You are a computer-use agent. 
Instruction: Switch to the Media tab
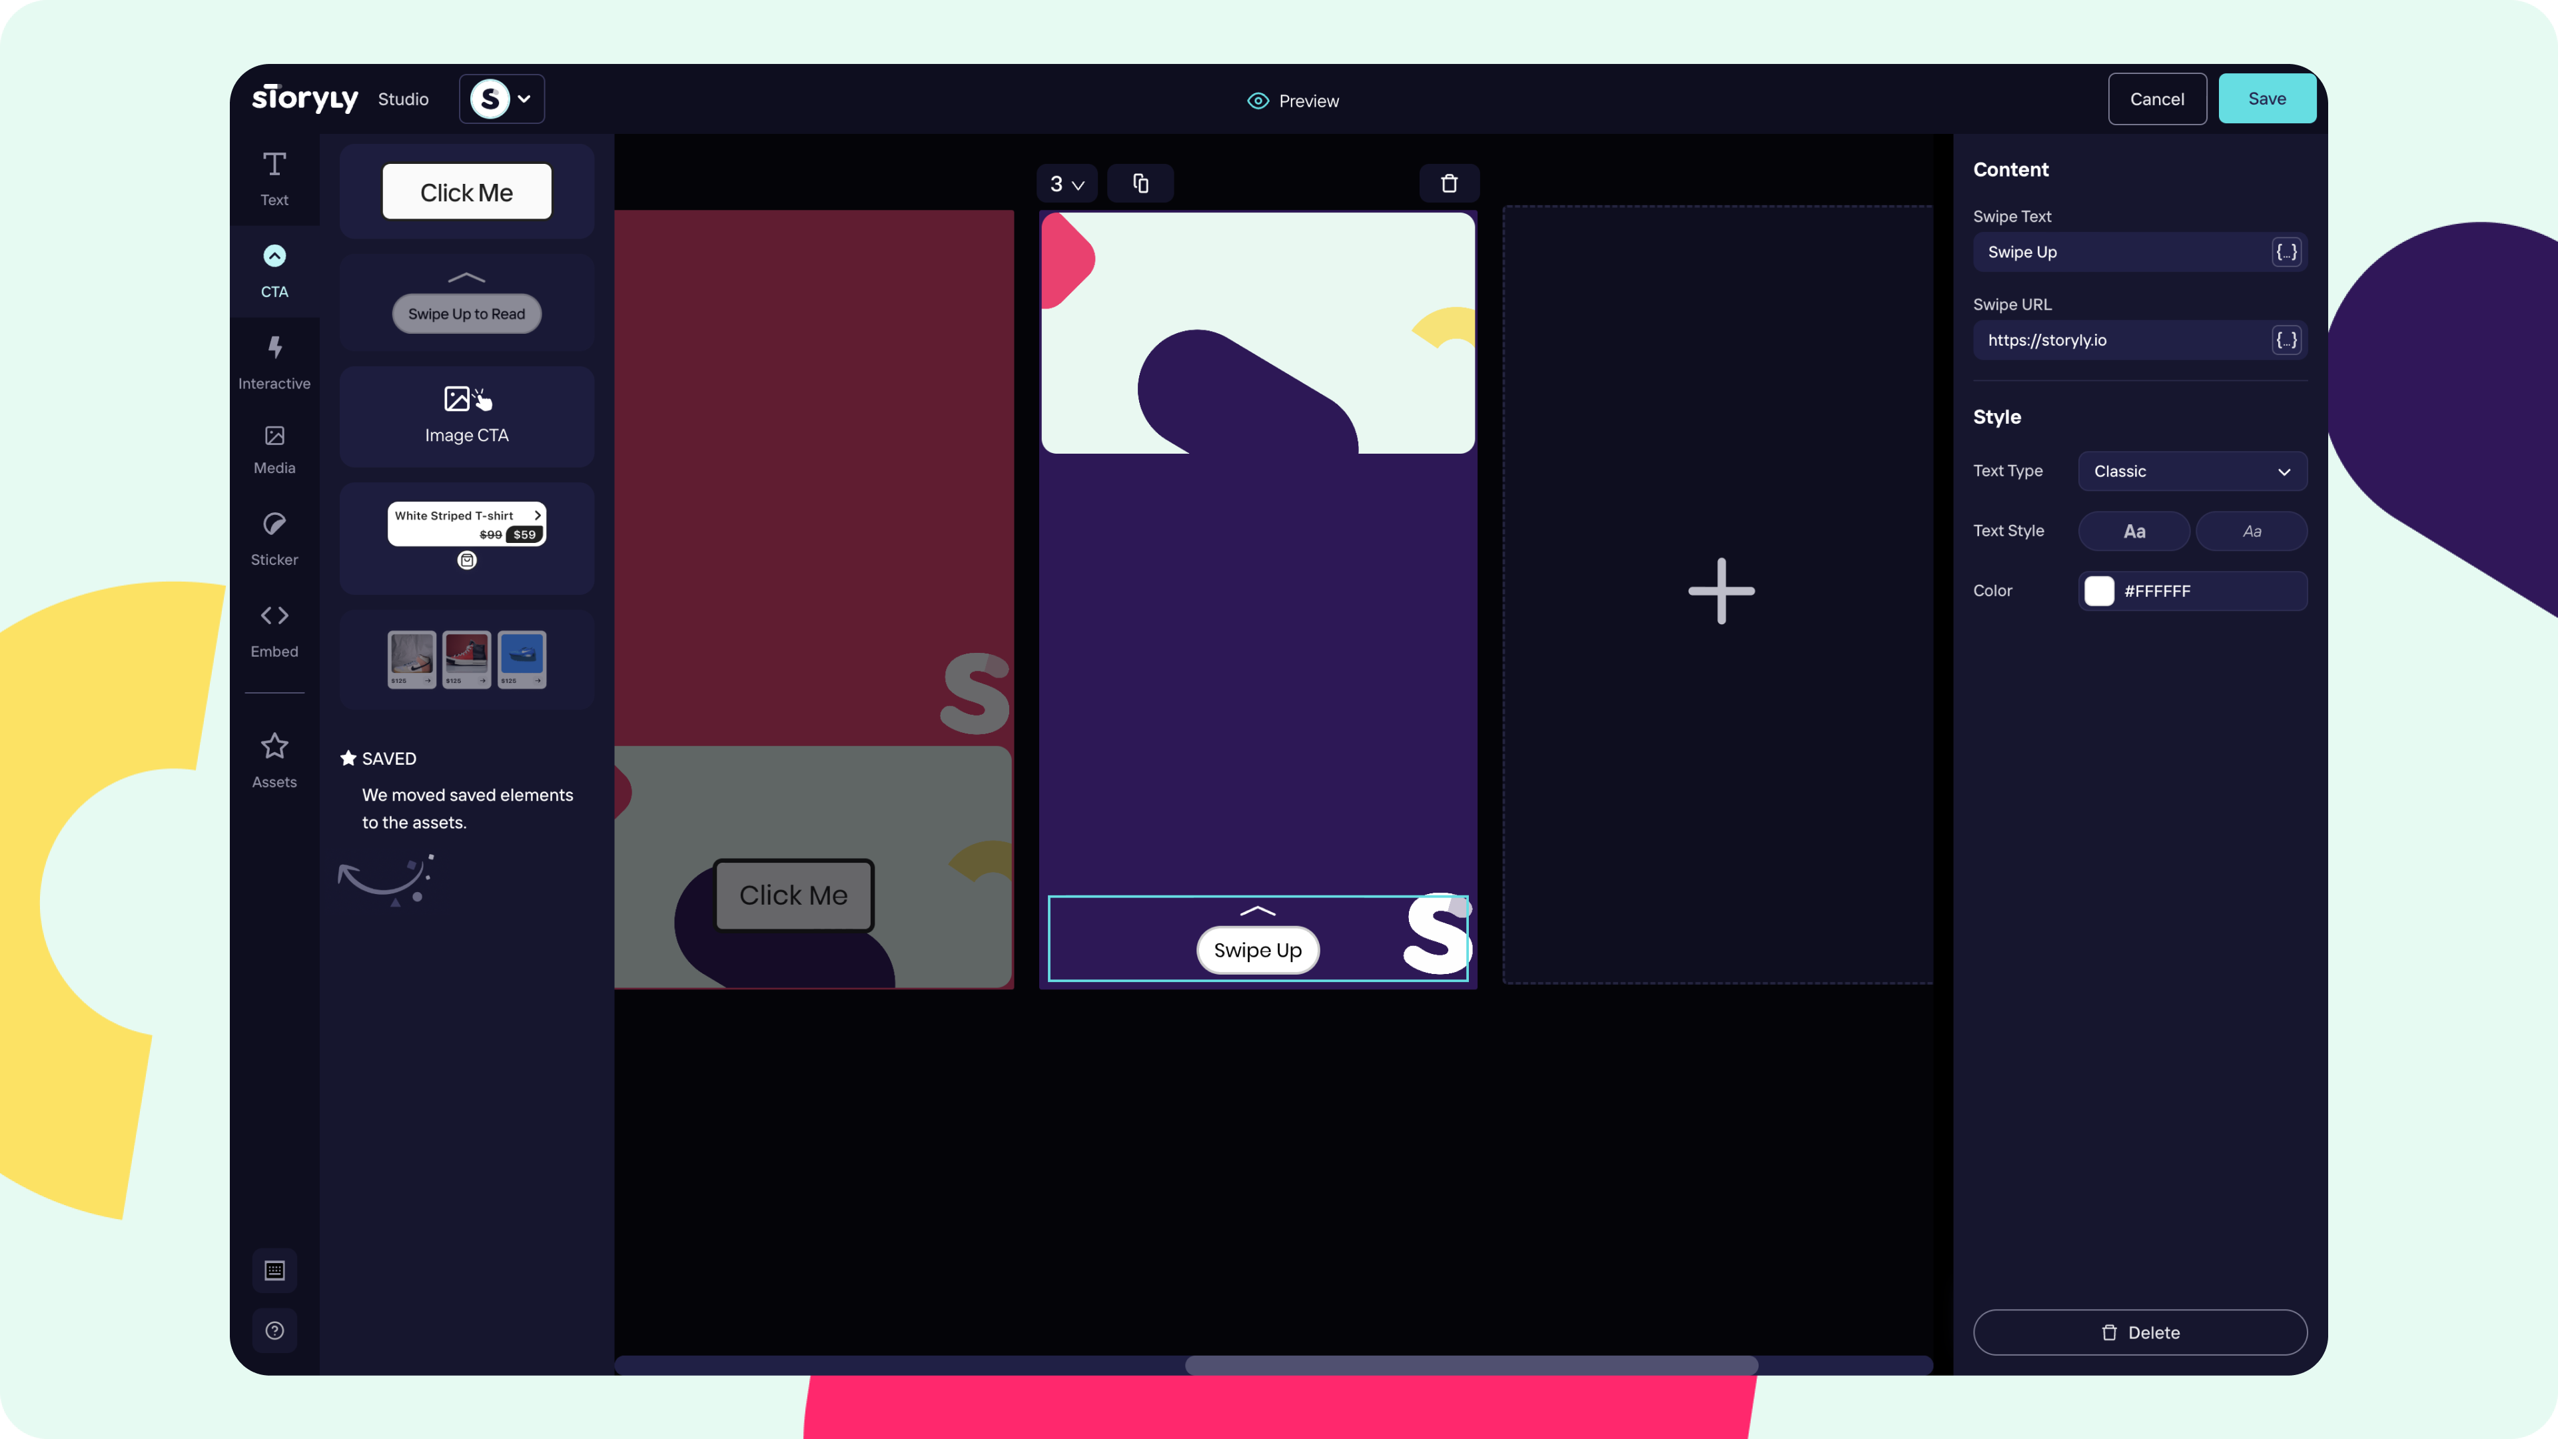click(274, 449)
